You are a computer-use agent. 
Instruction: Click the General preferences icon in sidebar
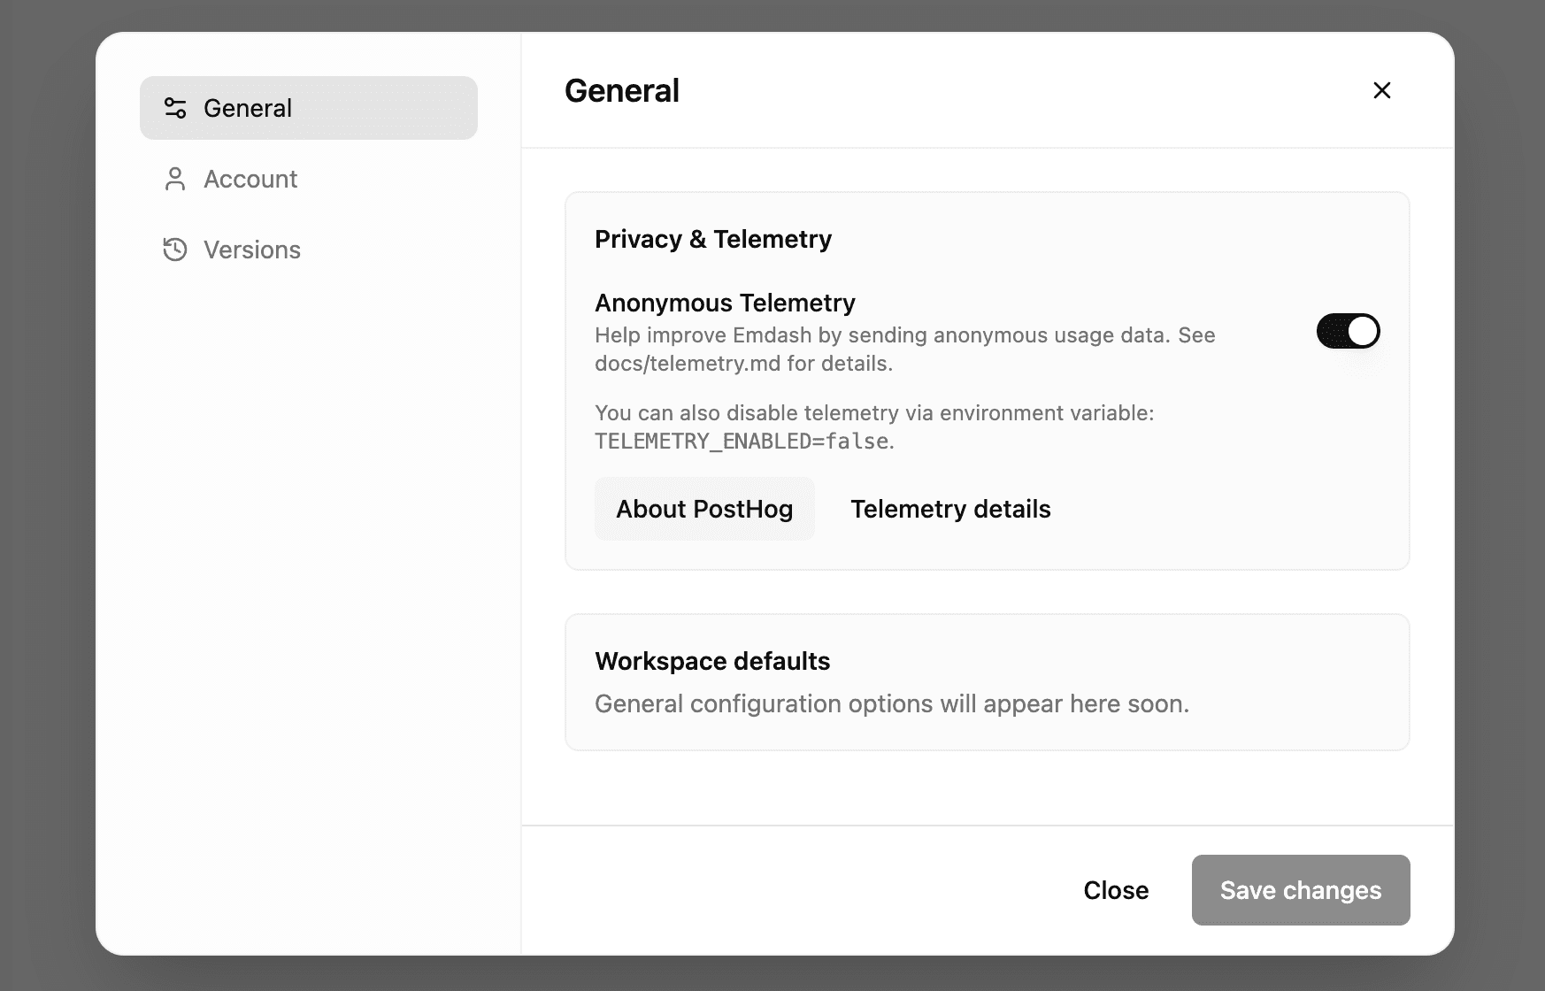(175, 107)
